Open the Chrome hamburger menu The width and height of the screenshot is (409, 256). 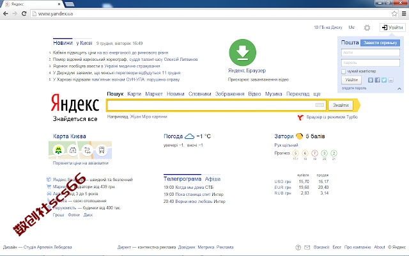[404, 13]
